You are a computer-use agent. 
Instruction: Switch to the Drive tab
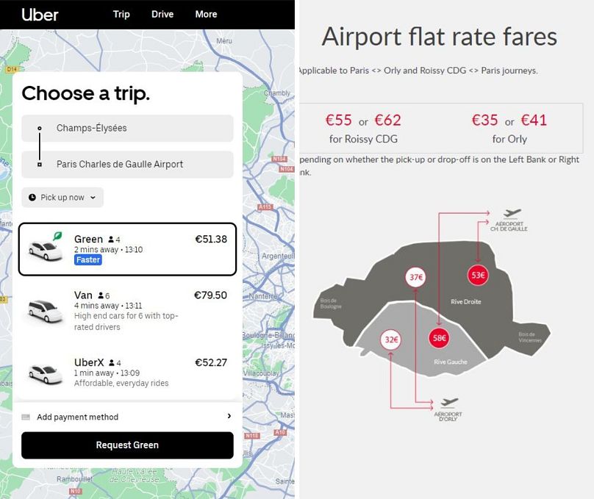[x=162, y=14]
